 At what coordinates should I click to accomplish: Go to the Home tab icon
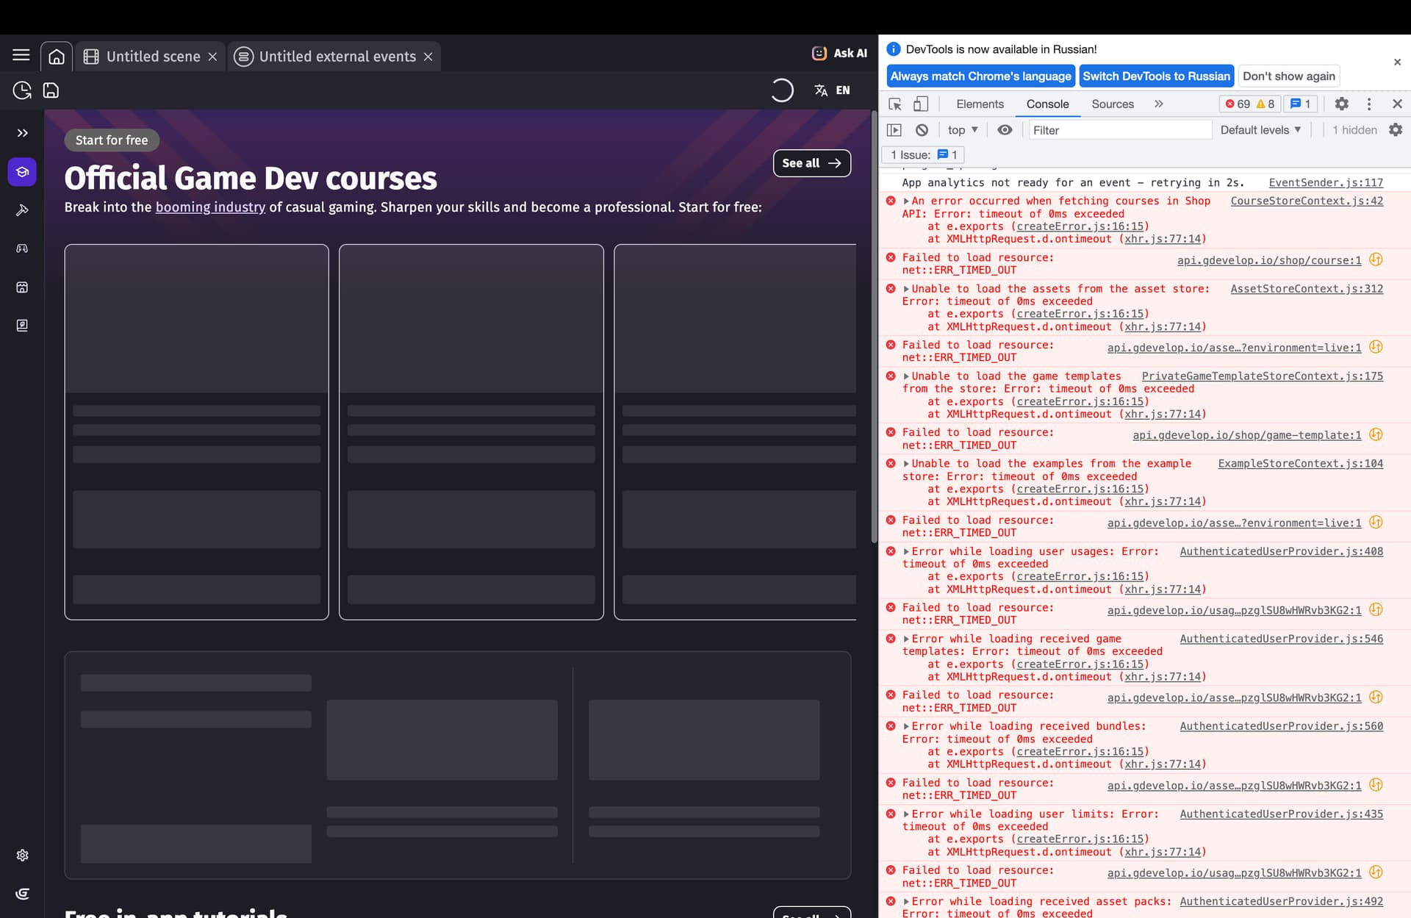click(x=57, y=57)
